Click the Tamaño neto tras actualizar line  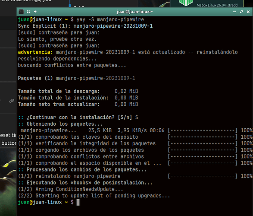pos(78,104)
